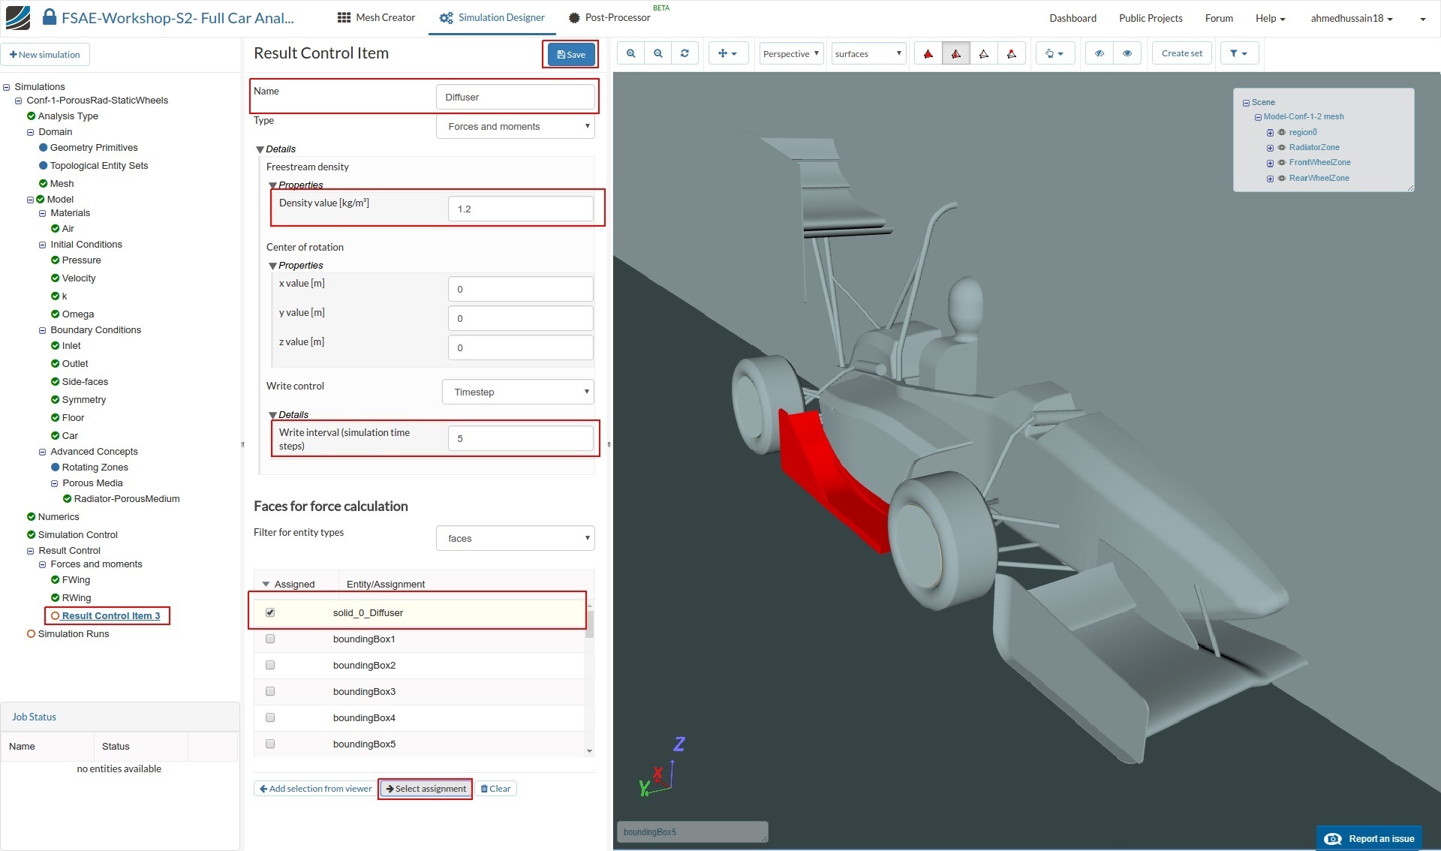
Task: Select solid surfaces render mode icon
Action: tap(928, 53)
